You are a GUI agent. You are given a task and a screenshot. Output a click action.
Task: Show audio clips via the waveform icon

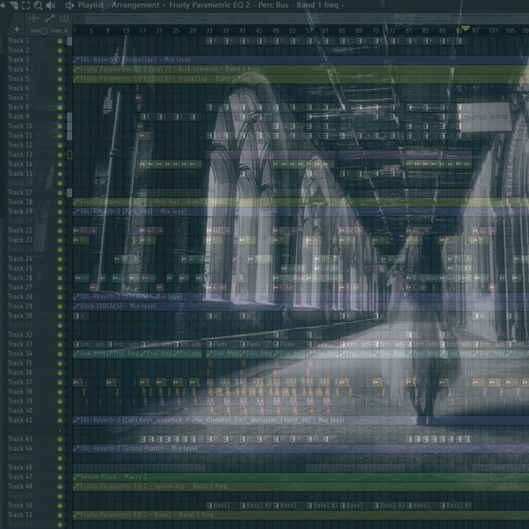pyautogui.click(x=34, y=19)
